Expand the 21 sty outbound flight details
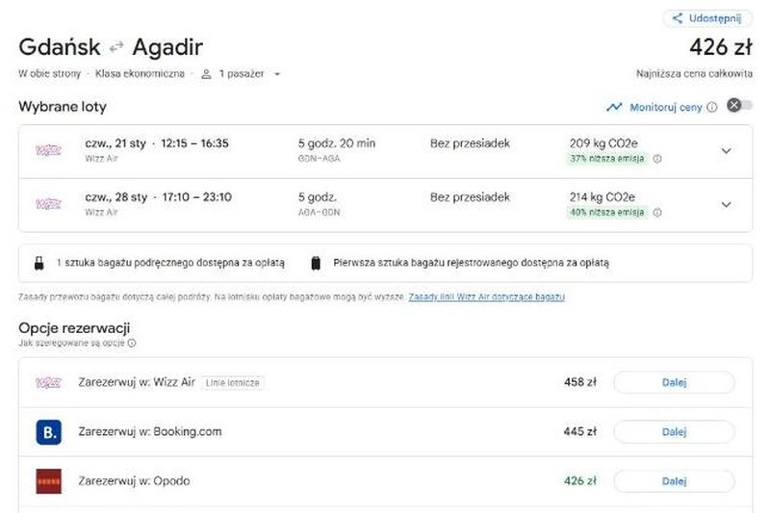The width and height of the screenshot is (770, 513). 727,151
